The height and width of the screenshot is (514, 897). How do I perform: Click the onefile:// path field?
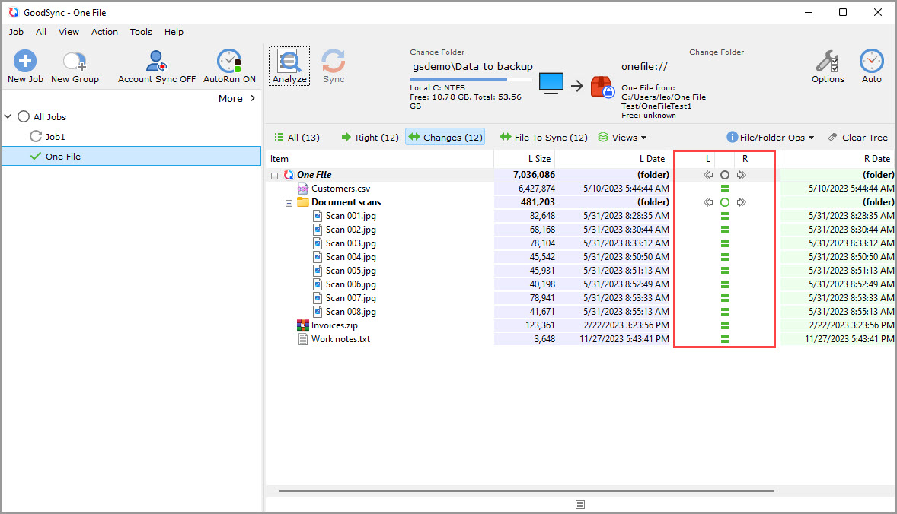click(x=644, y=66)
